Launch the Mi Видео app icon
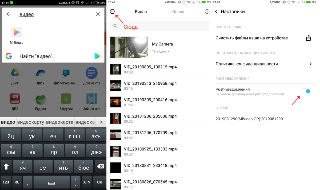 click(x=17, y=32)
